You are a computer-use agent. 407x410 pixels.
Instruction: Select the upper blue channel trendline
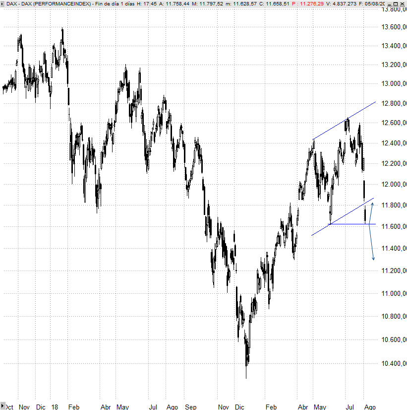(344, 121)
